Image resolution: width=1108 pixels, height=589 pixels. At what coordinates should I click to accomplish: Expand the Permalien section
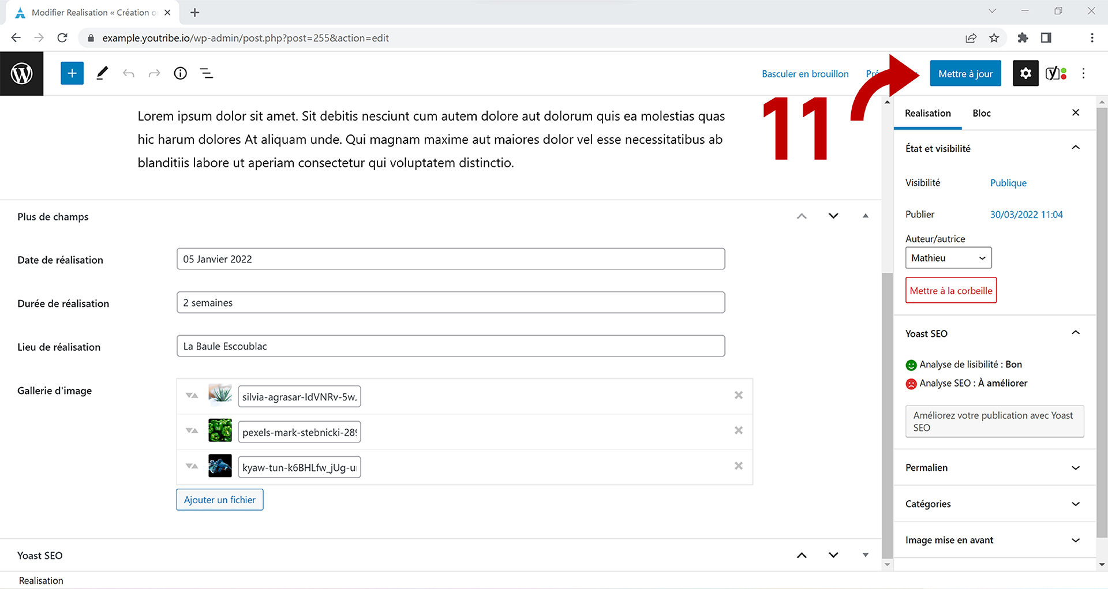pos(1075,468)
